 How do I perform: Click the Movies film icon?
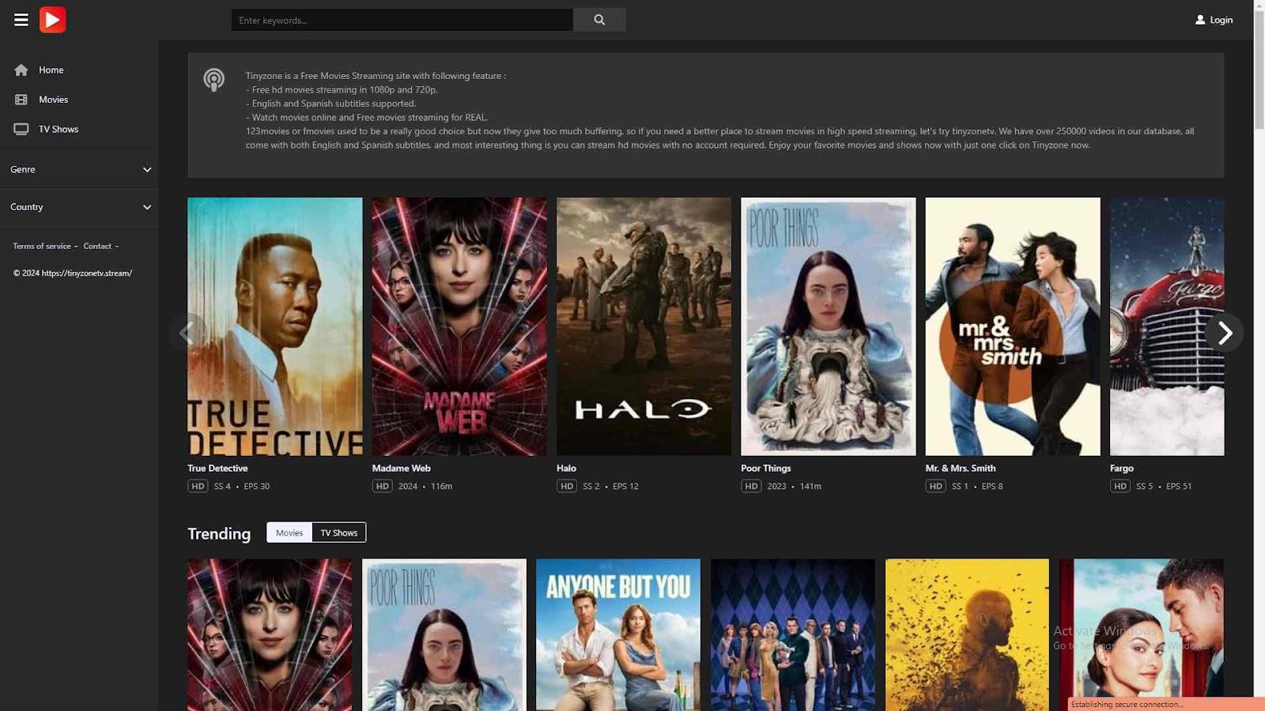click(21, 100)
